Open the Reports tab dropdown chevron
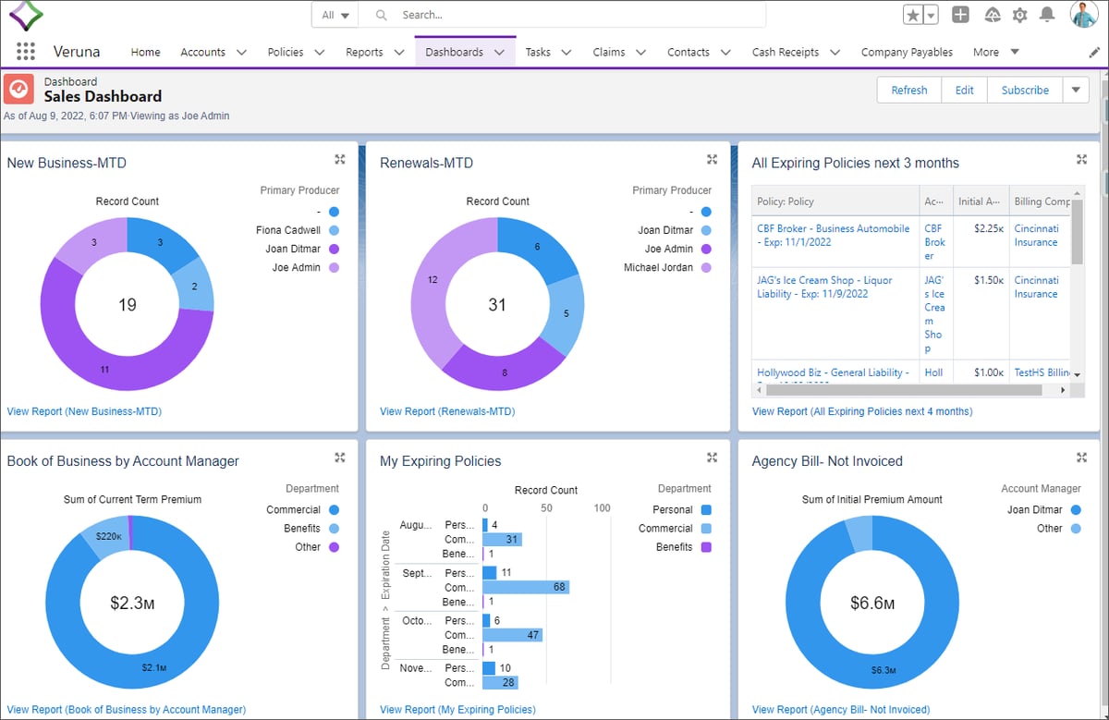The height and width of the screenshot is (720, 1109). coord(398,53)
